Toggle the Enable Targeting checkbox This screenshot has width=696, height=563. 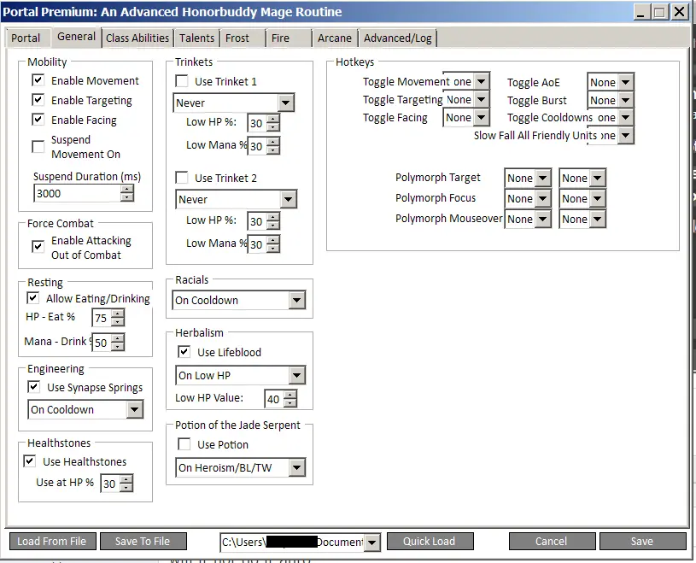pos(38,100)
